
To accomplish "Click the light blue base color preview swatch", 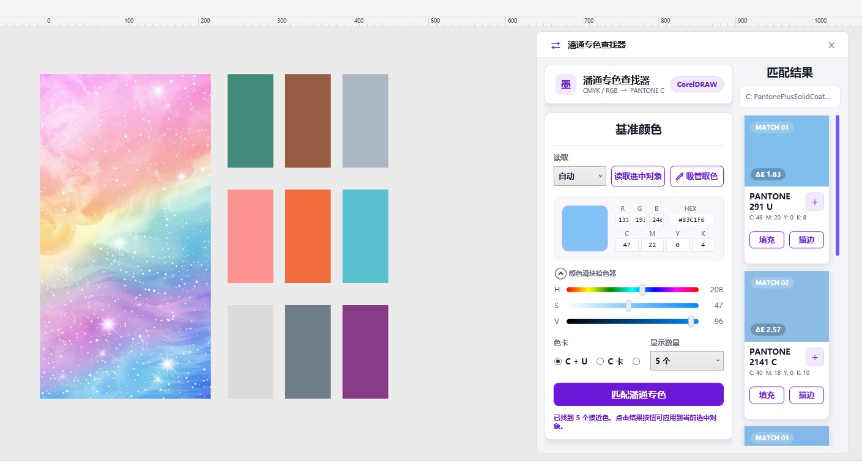I will point(585,228).
